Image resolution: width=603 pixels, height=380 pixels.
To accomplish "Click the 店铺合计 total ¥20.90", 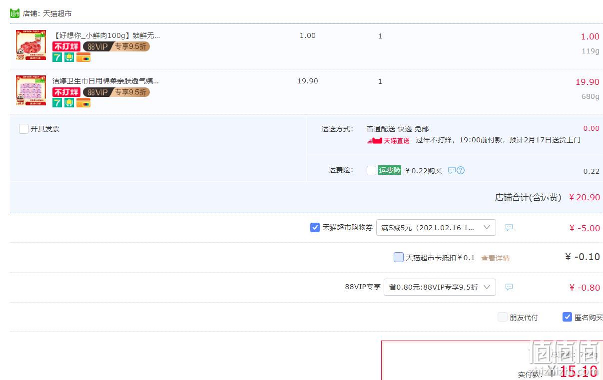I will [584, 197].
